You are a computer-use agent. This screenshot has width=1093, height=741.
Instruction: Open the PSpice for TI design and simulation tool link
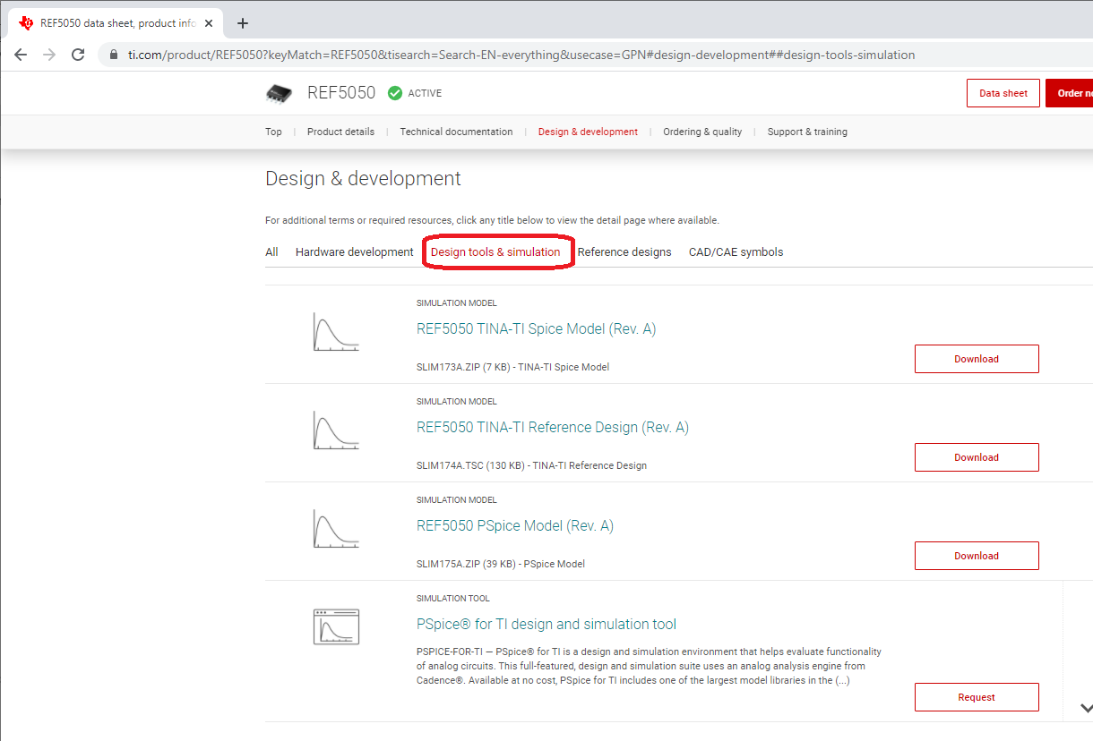coord(546,625)
